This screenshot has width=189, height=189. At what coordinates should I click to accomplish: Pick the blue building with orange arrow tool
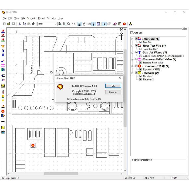(x=3, y=116)
